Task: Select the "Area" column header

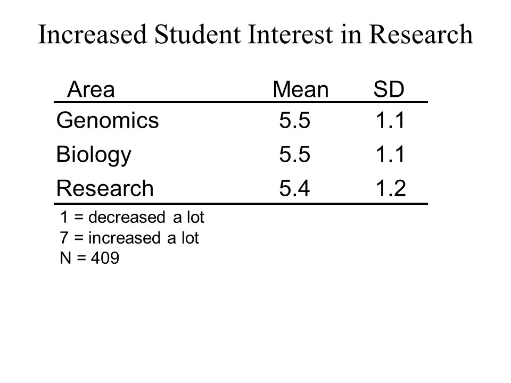Action: 91,89
